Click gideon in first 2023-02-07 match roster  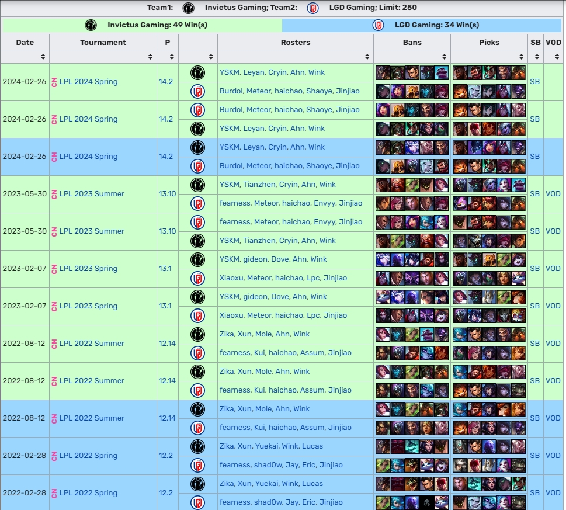point(255,259)
